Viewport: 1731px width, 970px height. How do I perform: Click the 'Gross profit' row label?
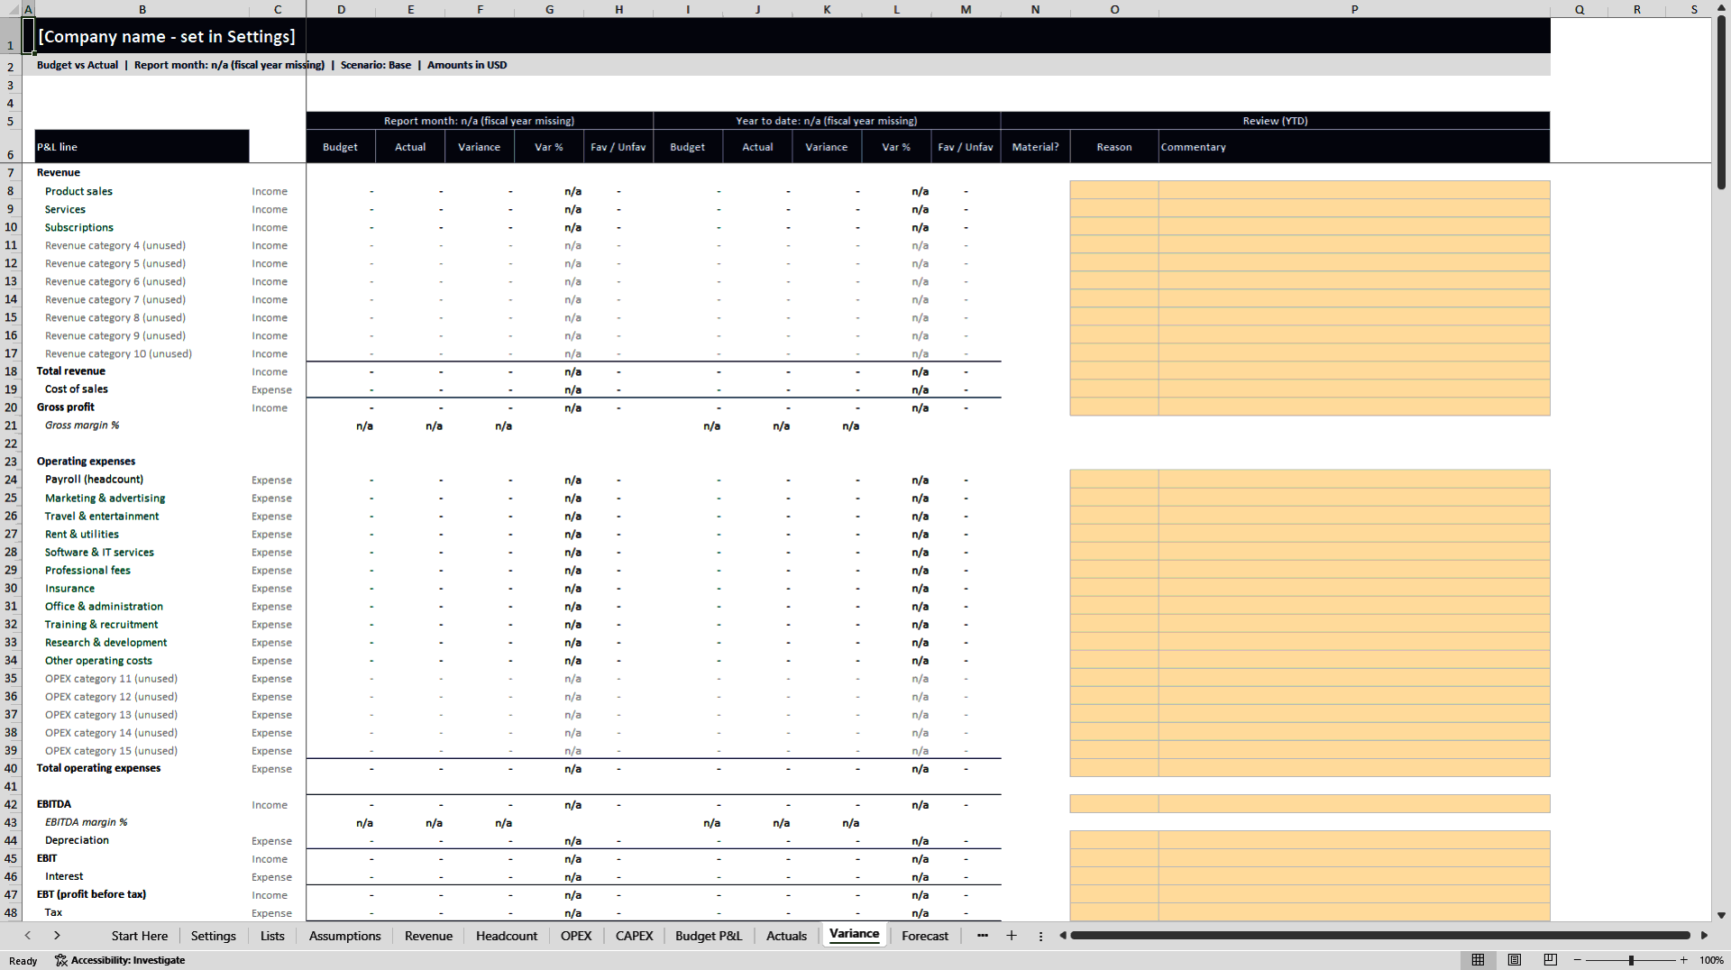(x=66, y=407)
